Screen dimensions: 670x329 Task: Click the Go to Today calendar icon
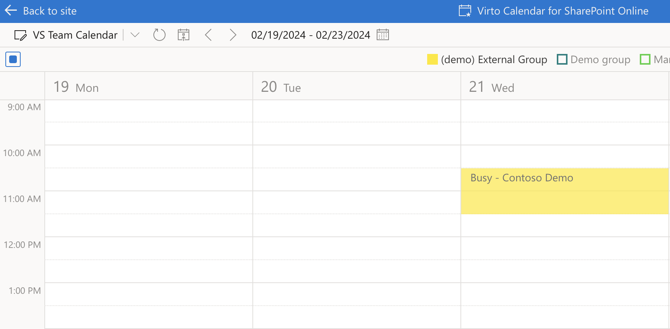184,34
